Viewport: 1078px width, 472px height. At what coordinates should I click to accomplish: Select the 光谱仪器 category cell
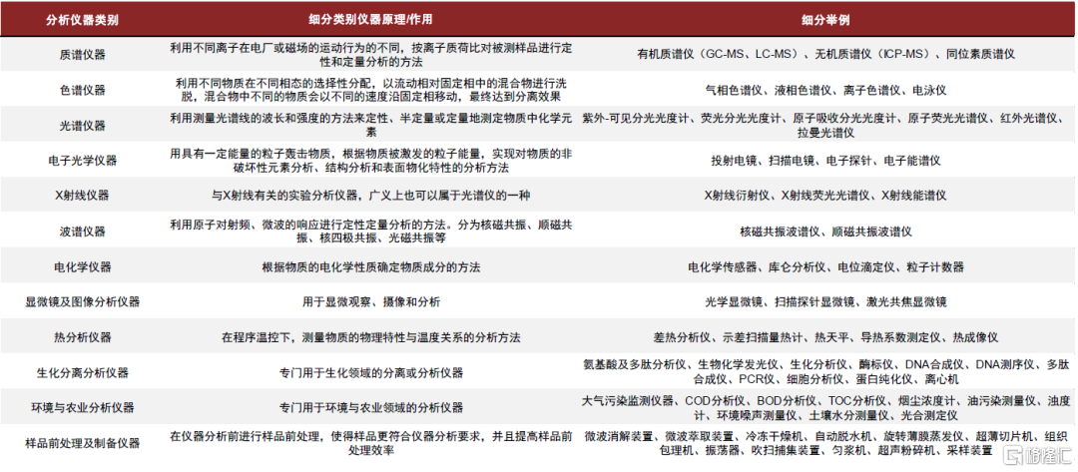(x=83, y=125)
